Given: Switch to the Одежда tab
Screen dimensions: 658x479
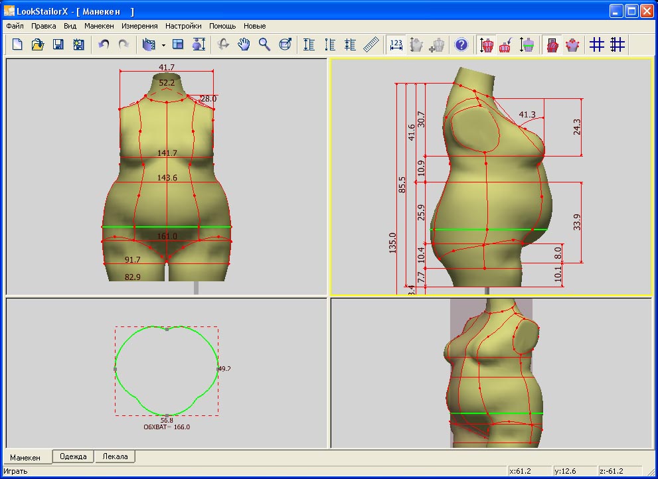Looking at the screenshot, I should point(73,456).
